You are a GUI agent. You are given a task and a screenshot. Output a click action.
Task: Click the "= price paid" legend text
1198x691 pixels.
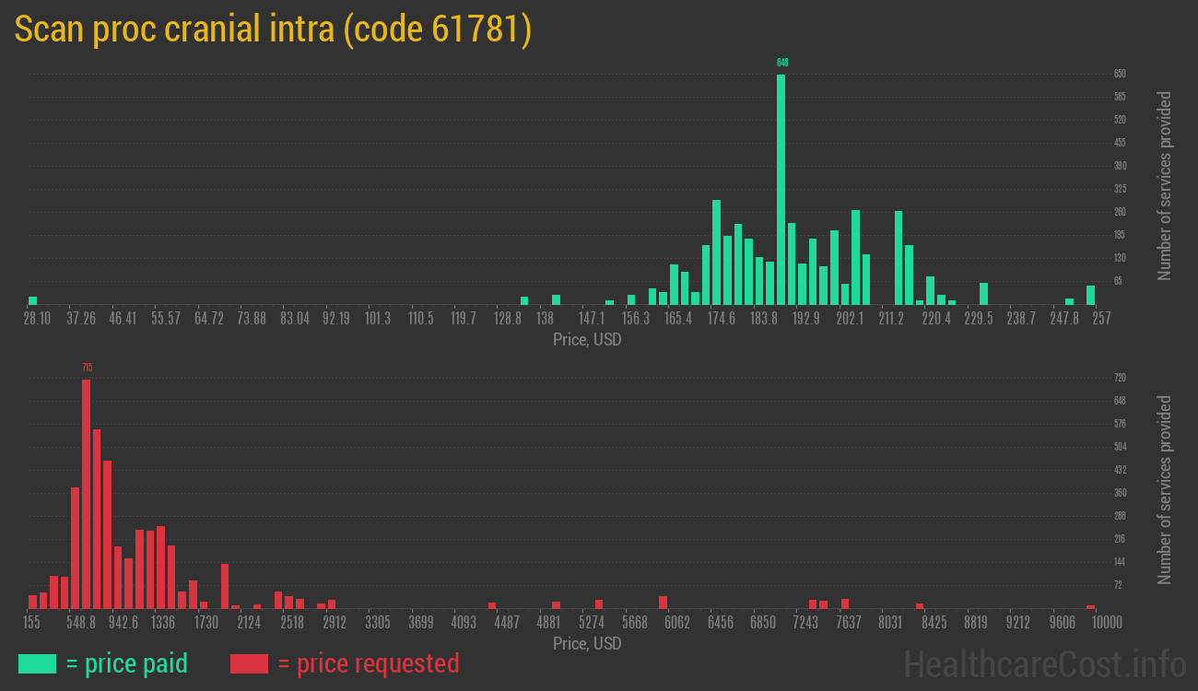click(x=127, y=663)
